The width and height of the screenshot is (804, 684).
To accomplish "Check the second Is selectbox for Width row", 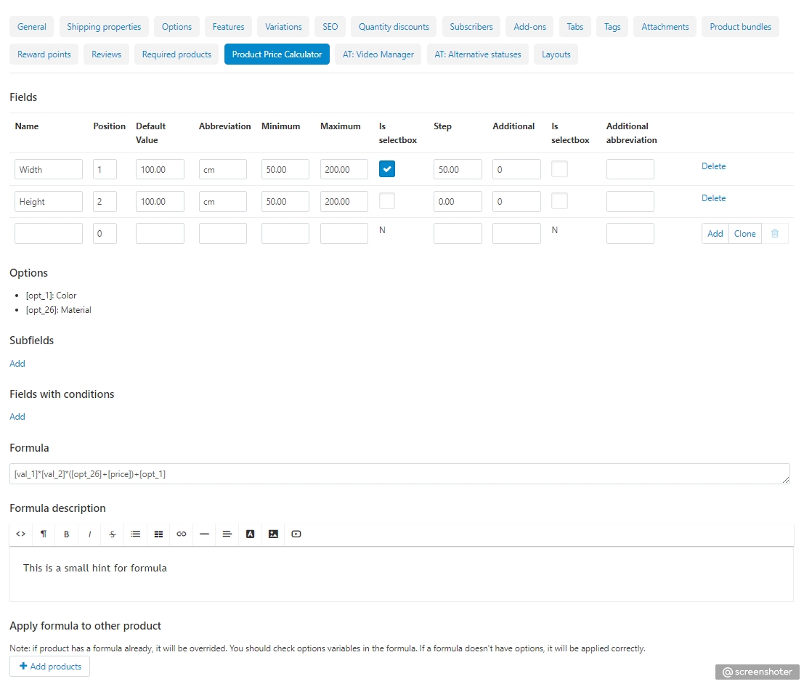I will (x=559, y=169).
